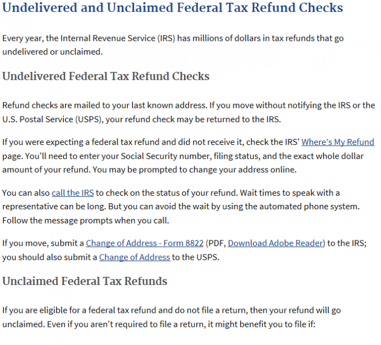Click the words 'Internal Revenue Service (IRS)'
Screen dimensions: 381x345
[x=118, y=38]
